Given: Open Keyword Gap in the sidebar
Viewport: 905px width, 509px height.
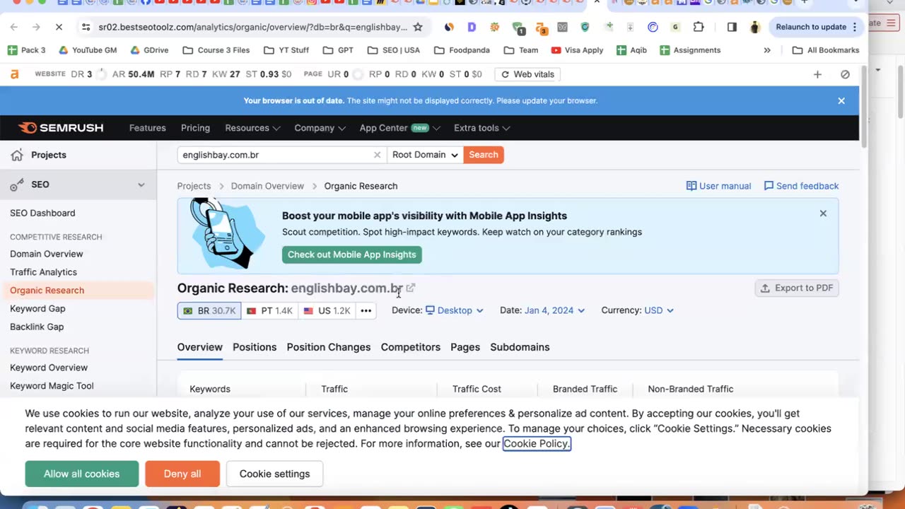Looking at the screenshot, I should (x=37, y=308).
